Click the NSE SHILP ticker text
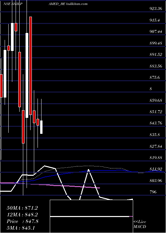Image resolution: width=166 pixels, height=233 pixels. (x=13, y=4)
